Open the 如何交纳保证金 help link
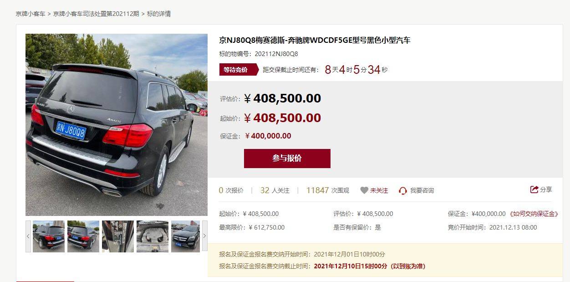This screenshot has width=570, height=282. 534,214
